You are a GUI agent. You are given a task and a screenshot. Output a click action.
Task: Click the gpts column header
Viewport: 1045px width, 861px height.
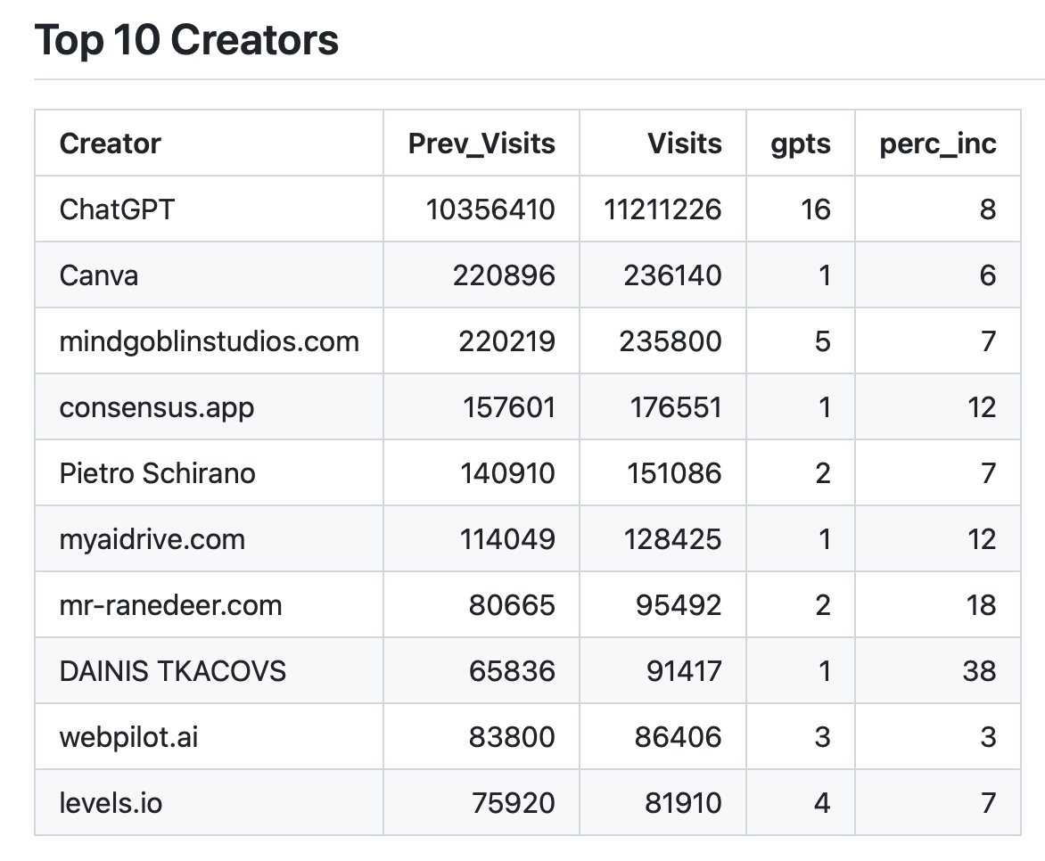[801, 143]
